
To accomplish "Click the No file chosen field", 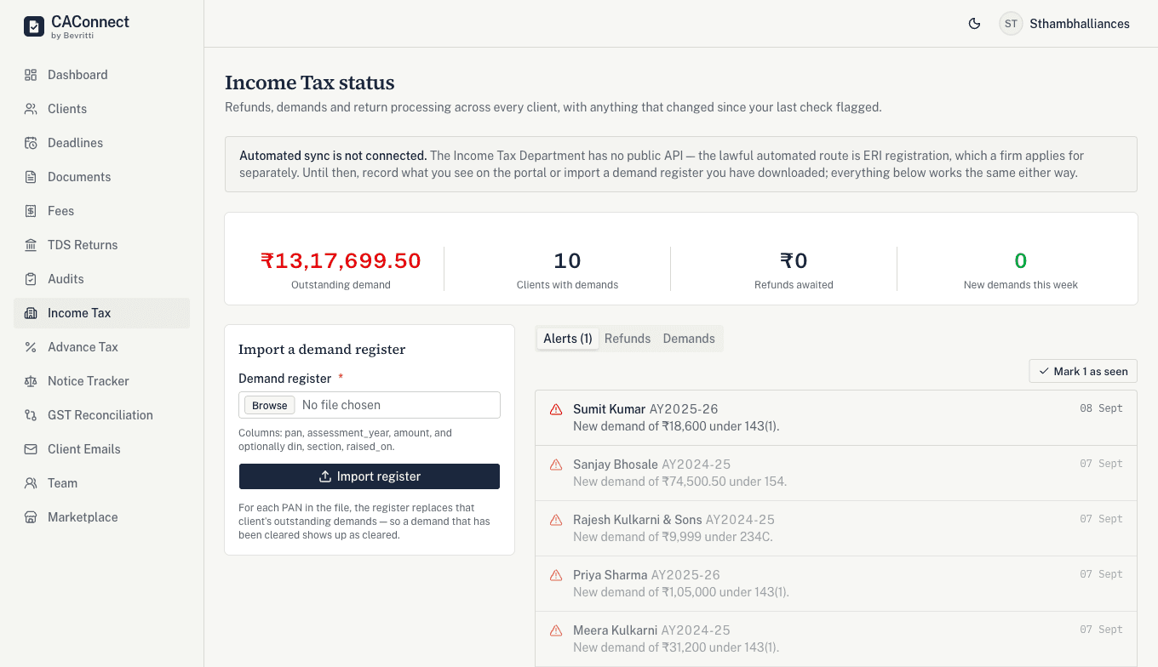I will pos(370,405).
